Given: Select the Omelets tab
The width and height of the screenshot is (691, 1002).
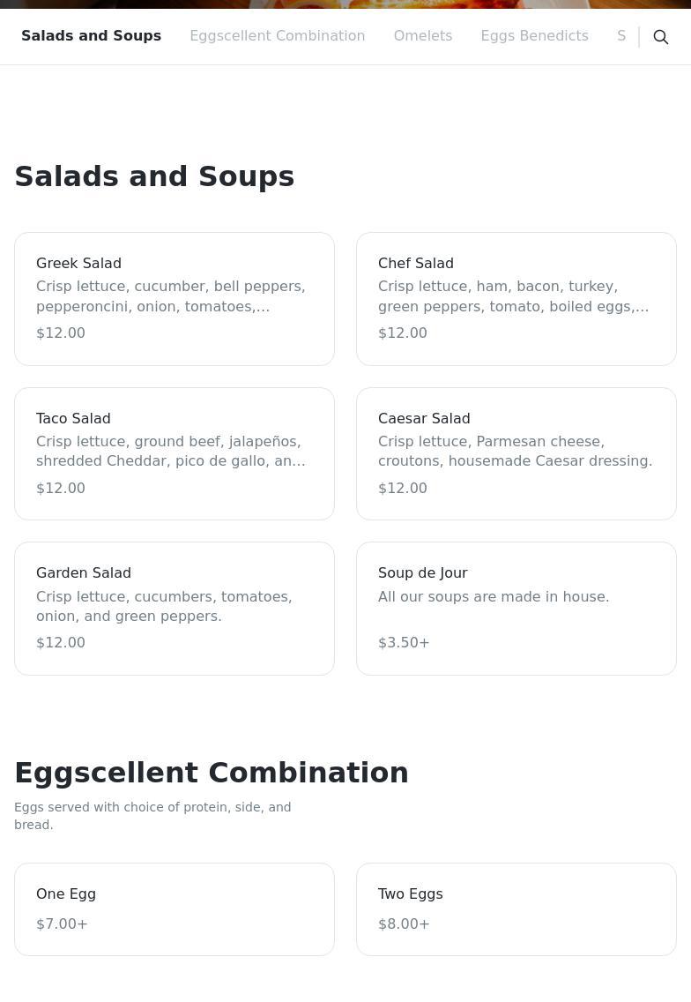Looking at the screenshot, I should pyautogui.click(x=422, y=36).
